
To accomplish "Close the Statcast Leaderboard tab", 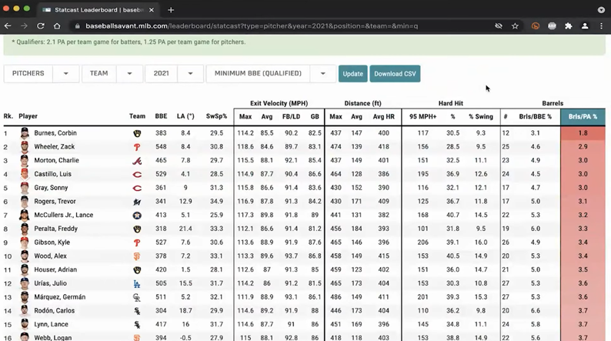I will tap(152, 10).
